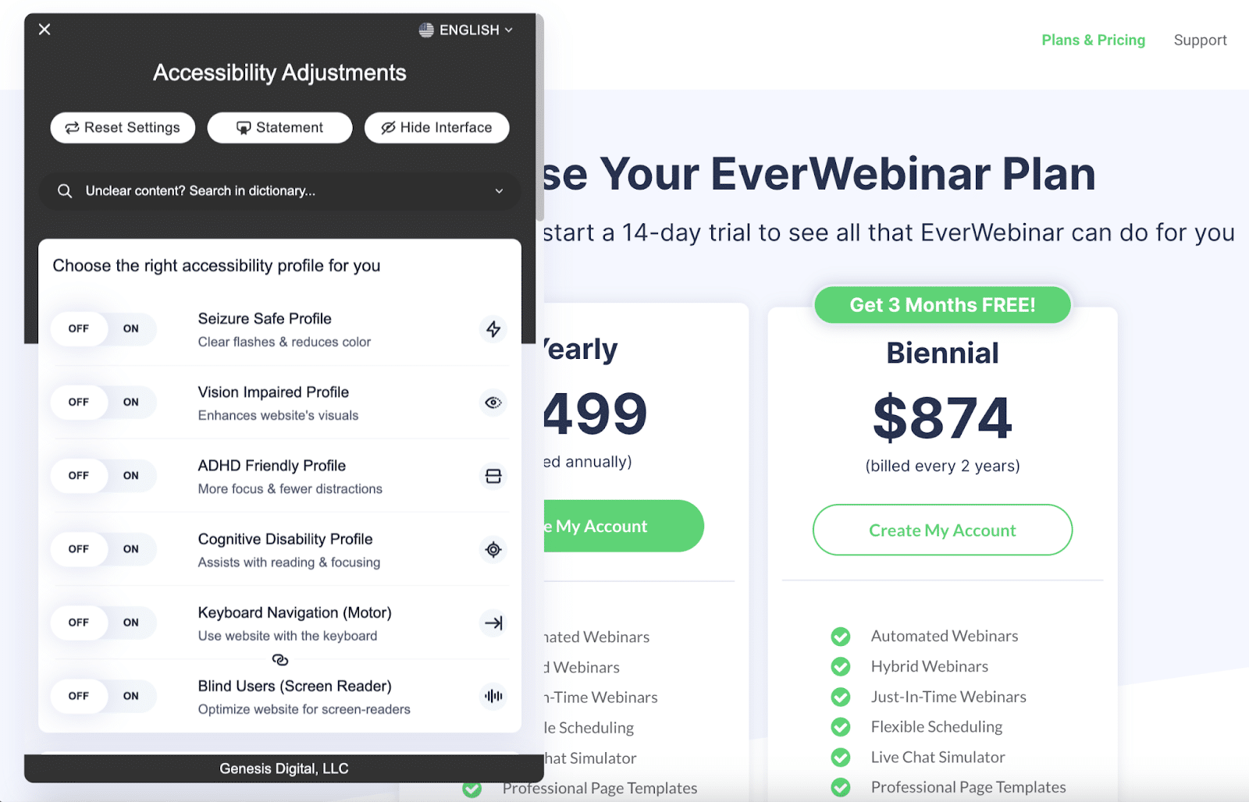Click the checkmark beside Hybrid Webinars in Biennial
Image resolution: width=1249 pixels, height=802 pixels.
pyautogui.click(x=841, y=666)
